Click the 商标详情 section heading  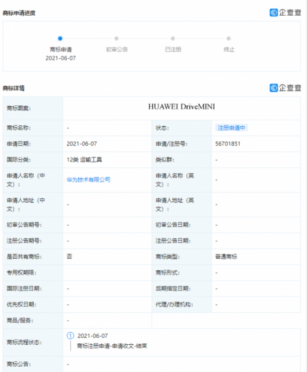point(13,88)
